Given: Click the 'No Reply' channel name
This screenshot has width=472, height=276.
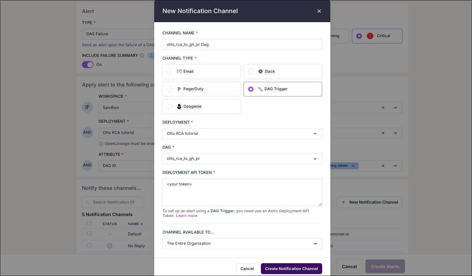Looking at the screenshot, I should click(136, 246).
